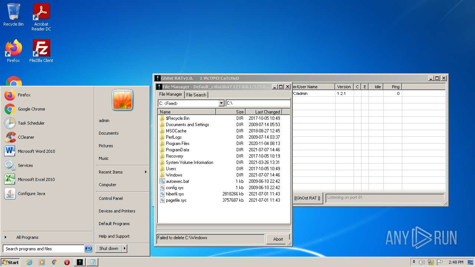Click the volume icon in system tray

422,262
